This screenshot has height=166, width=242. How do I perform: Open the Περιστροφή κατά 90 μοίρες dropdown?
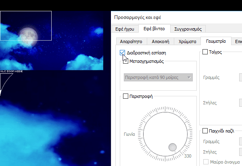[158, 77]
